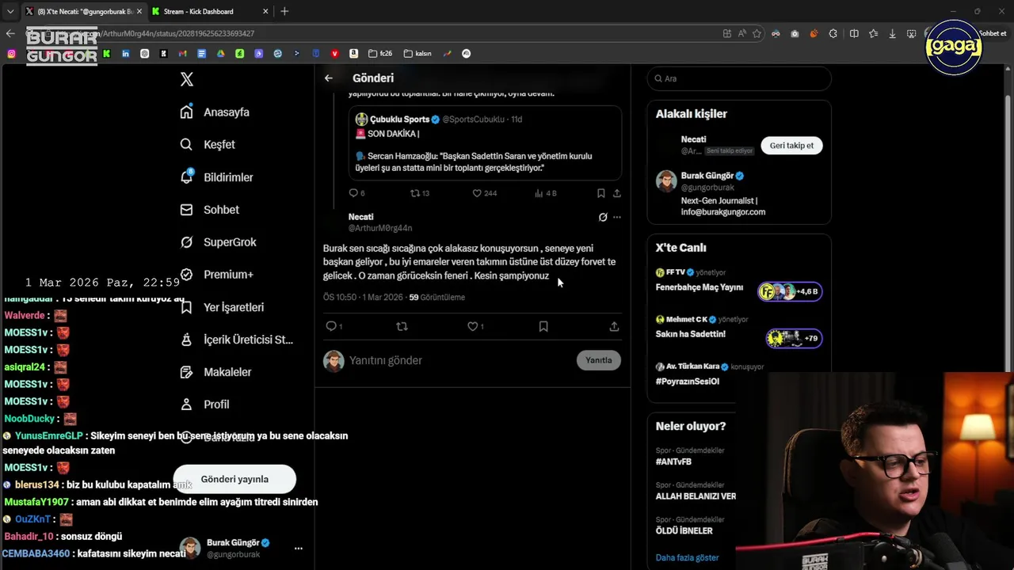This screenshot has width=1014, height=570.
Task: Go back with Gönderi header arrow
Action: pyautogui.click(x=329, y=78)
